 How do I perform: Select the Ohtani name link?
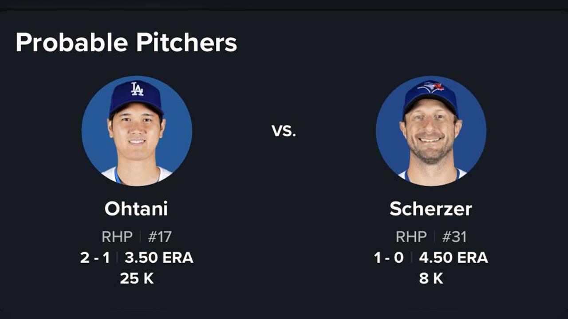pos(136,209)
